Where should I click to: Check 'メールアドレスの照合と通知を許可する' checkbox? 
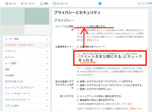tap(78, 96)
